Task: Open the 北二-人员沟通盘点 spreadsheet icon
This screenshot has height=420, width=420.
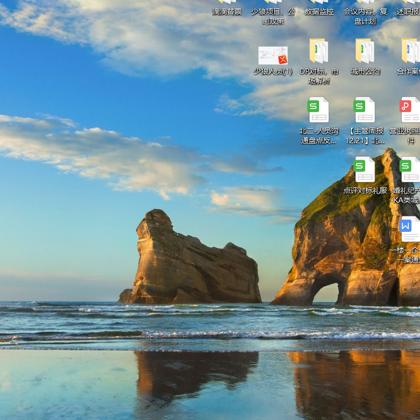Action: [x=319, y=110]
